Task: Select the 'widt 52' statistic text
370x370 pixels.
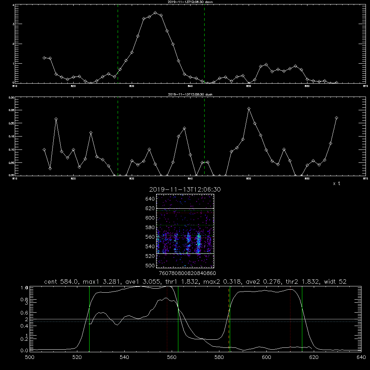Action: click(x=335, y=282)
